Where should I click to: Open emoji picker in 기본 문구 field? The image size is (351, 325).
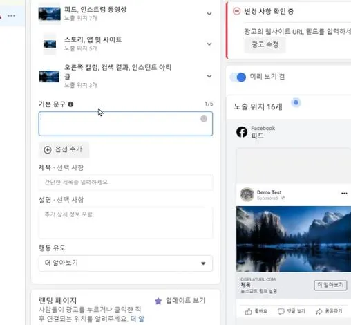point(204,119)
